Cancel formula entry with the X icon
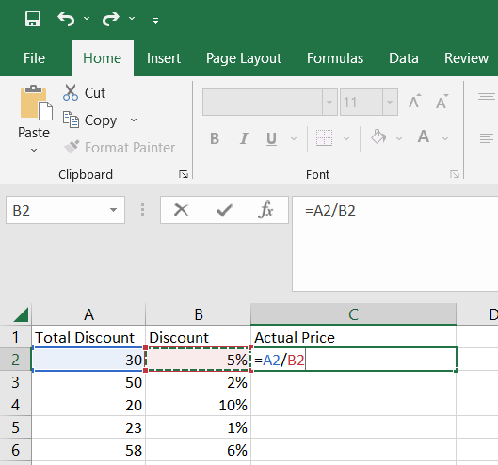 (x=182, y=210)
